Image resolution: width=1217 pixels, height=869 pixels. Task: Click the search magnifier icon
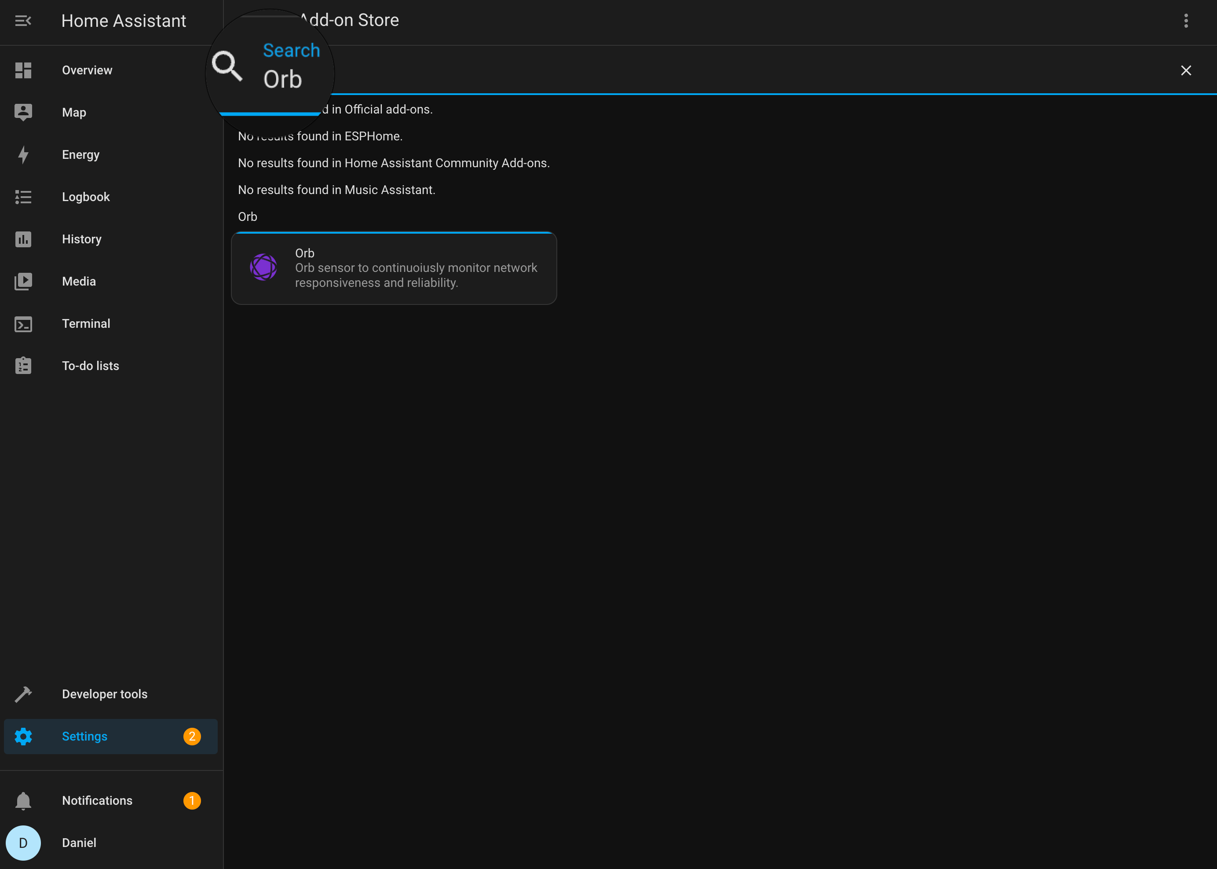tap(228, 66)
